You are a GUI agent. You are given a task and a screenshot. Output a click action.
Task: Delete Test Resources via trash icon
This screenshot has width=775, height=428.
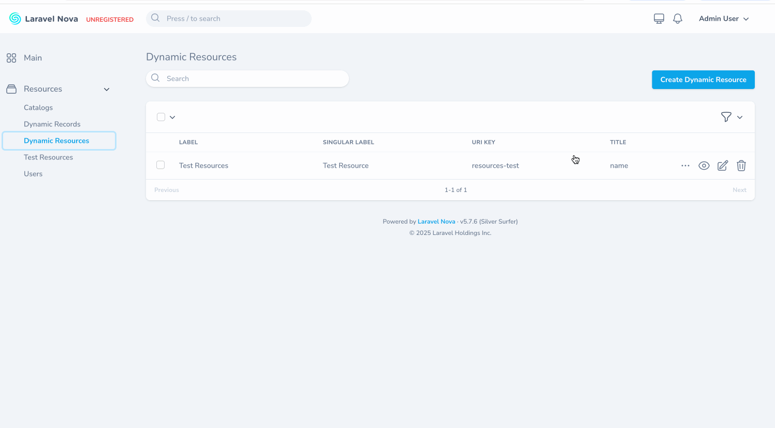coord(741,166)
